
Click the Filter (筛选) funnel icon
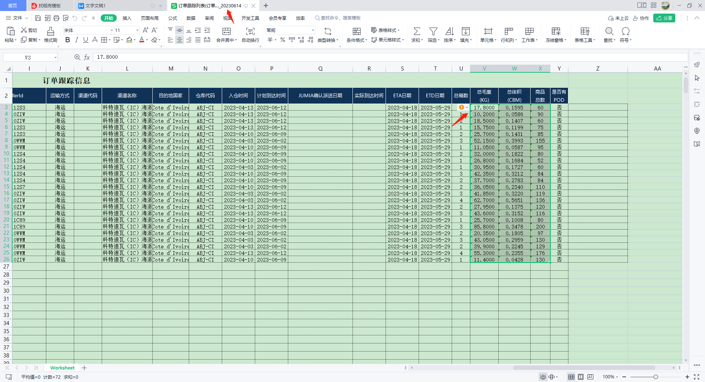[x=433, y=32]
